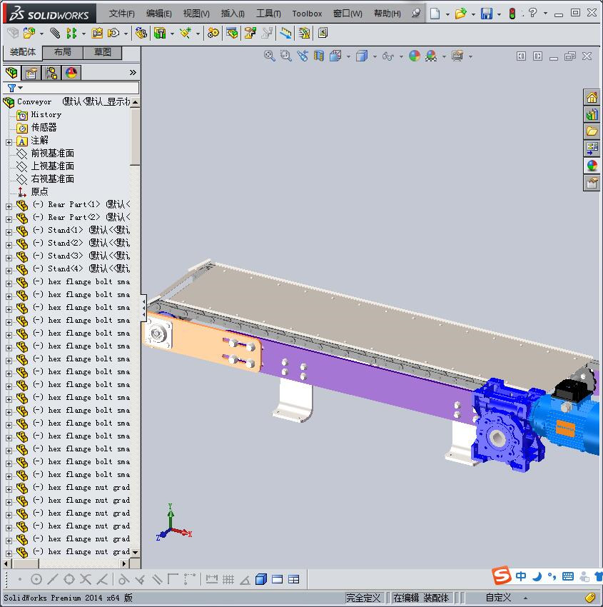Screen dimensions: 603x607
Task: Click the Search pin icon next to Help
Action: pos(416,13)
